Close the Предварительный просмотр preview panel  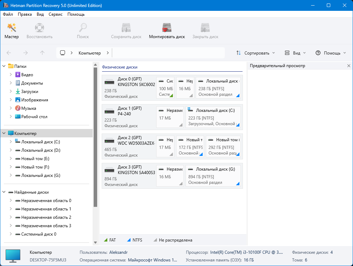[x=348, y=66]
